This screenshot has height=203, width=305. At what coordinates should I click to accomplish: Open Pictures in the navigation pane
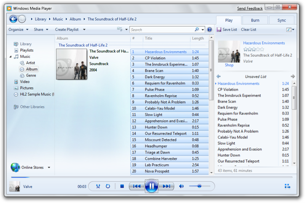coord(27,88)
